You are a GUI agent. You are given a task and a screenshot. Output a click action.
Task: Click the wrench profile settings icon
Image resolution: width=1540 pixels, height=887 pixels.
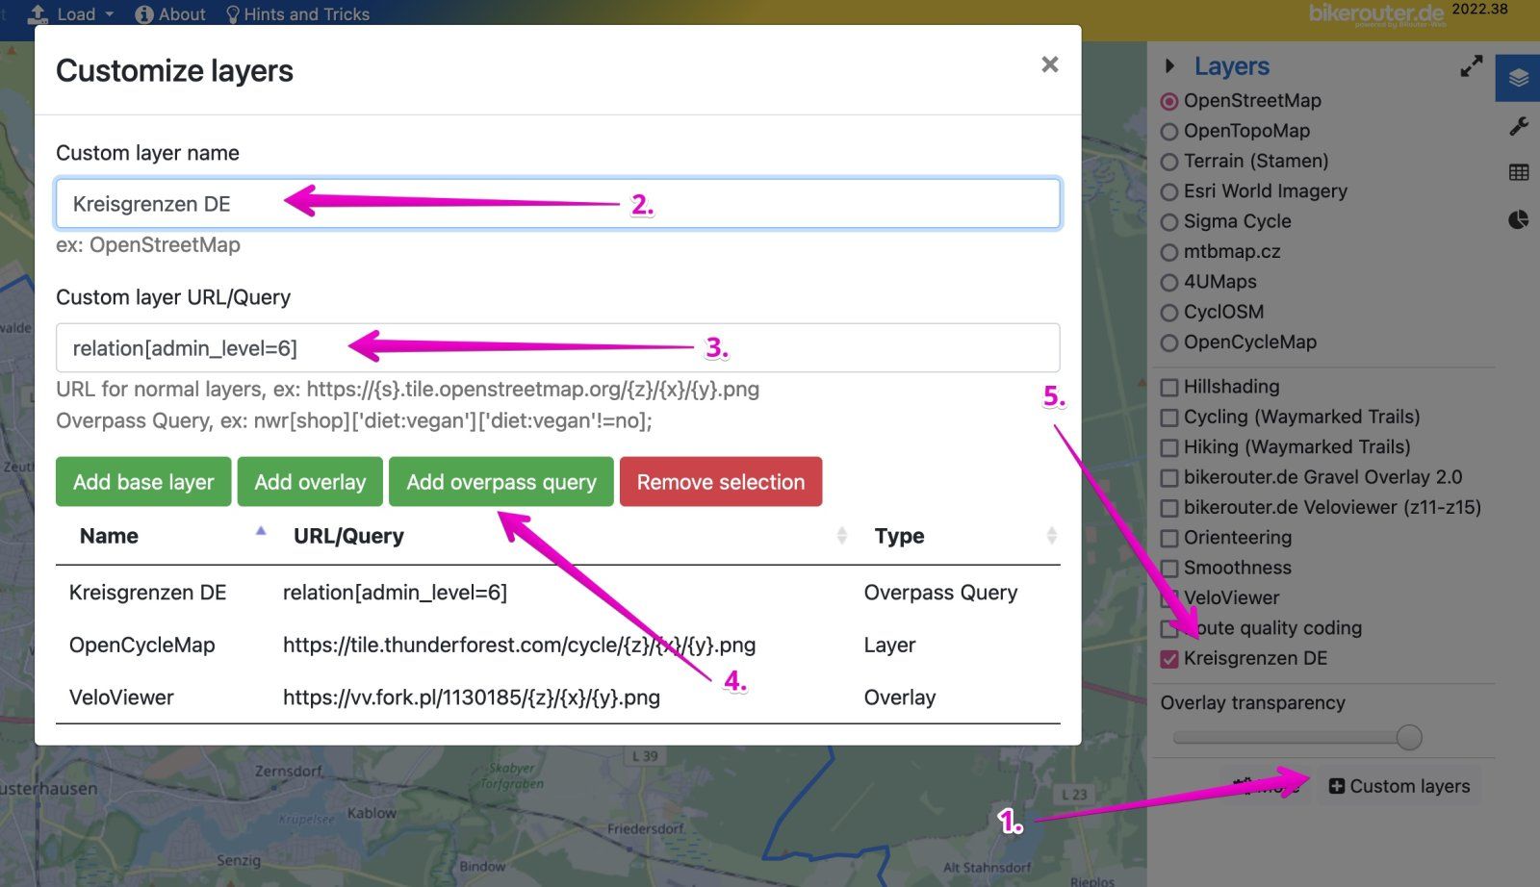1519,126
